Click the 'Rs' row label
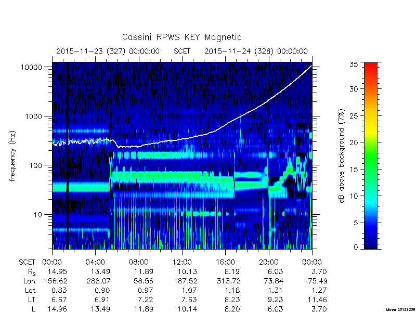Viewport: 416px width, 312px height. coord(32,272)
